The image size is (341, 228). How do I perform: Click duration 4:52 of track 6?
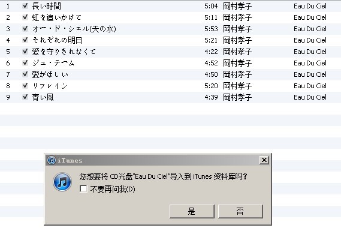tap(211, 63)
